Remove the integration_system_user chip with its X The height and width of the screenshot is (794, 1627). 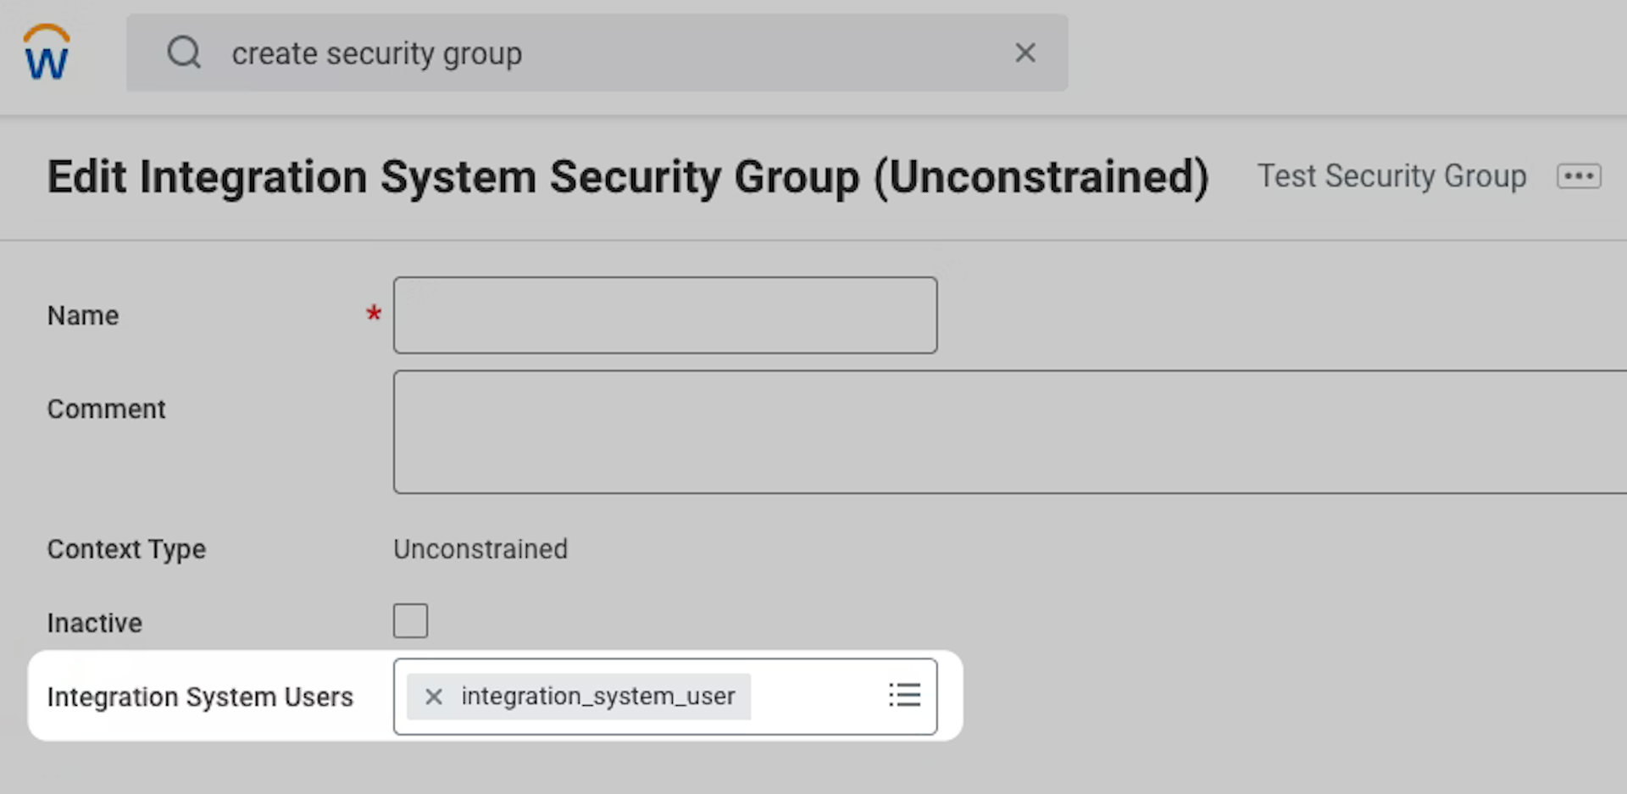434,697
